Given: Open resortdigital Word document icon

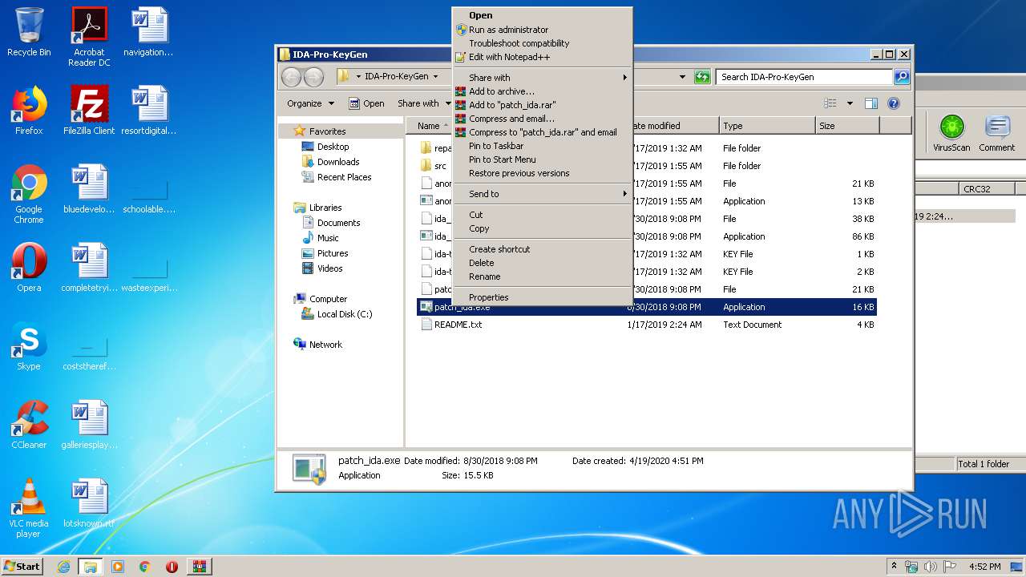Looking at the screenshot, I should pos(149,111).
